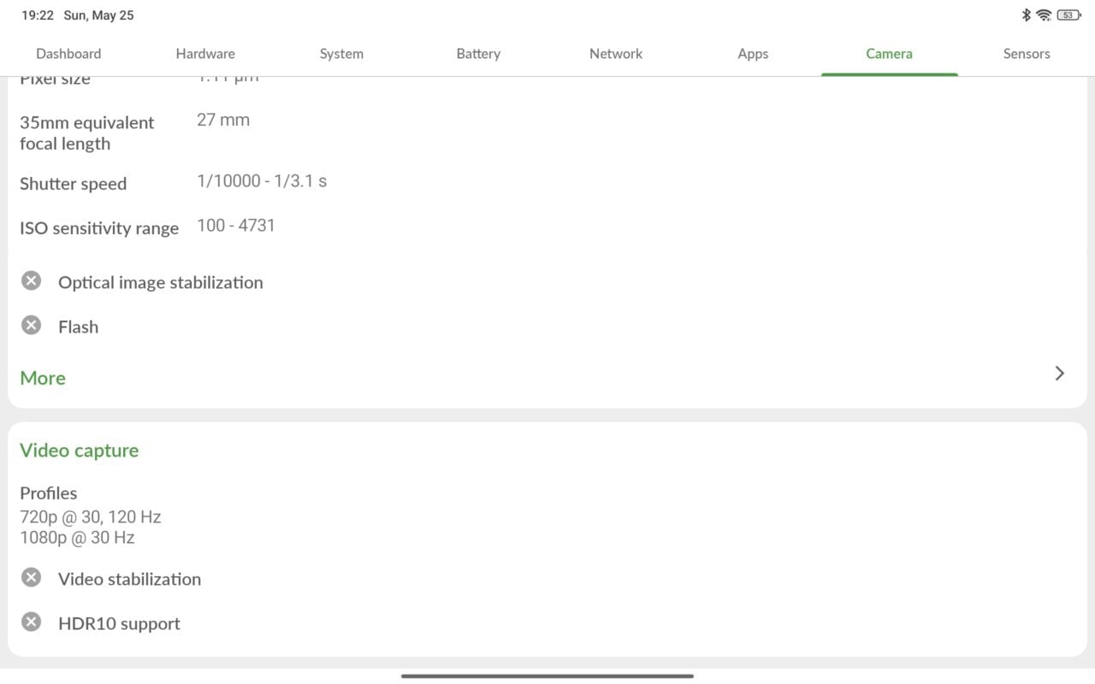
Task: Click the HDR10 support X icon
Action: tap(31, 622)
